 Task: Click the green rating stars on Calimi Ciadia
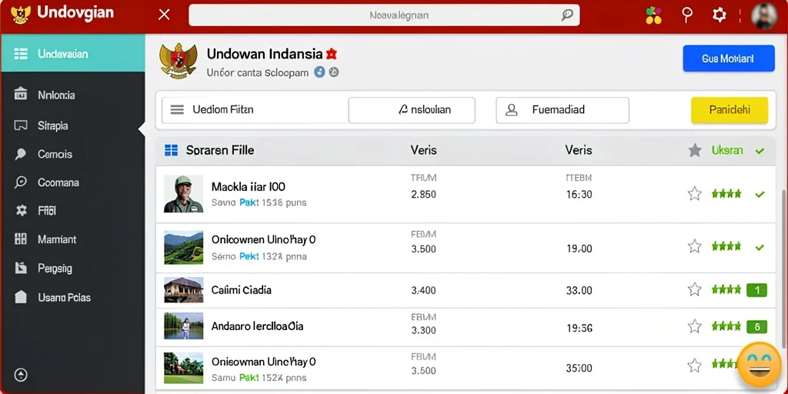[726, 289]
